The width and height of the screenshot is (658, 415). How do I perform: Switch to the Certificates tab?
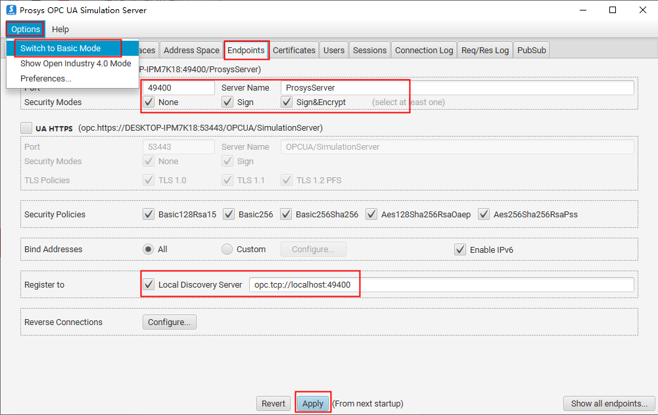click(294, 50)
